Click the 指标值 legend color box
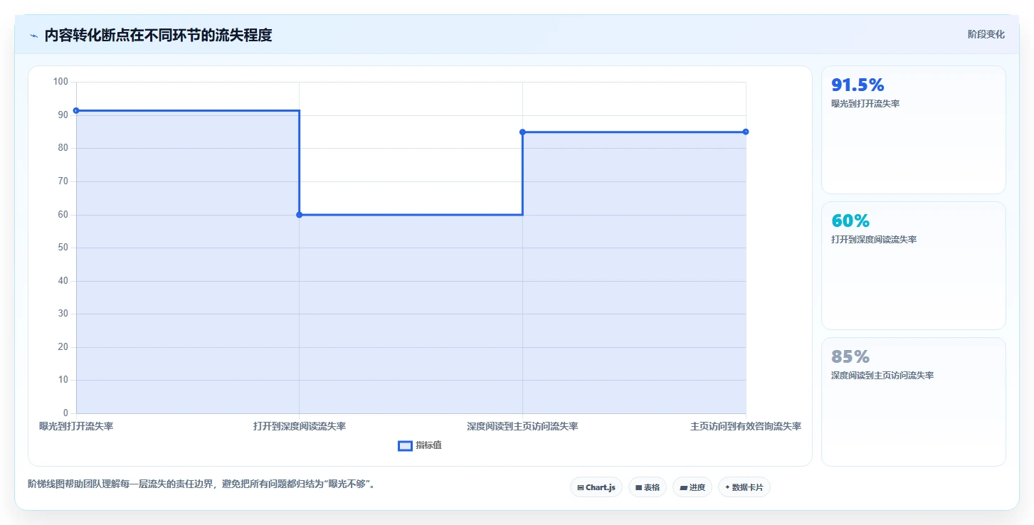 point(405,445)
